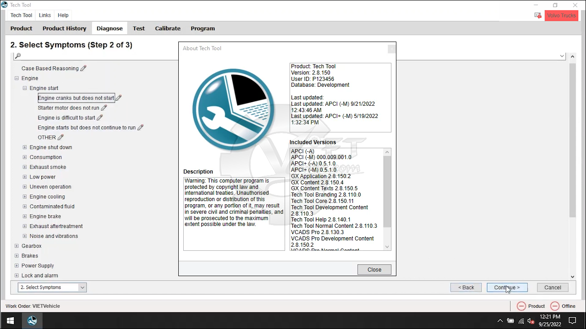Image resolution: width=586 pixels, height=329 pixels.
Task: Click pencil icon beside Engine cranks but does not start
Action: [x=119, y=98]
